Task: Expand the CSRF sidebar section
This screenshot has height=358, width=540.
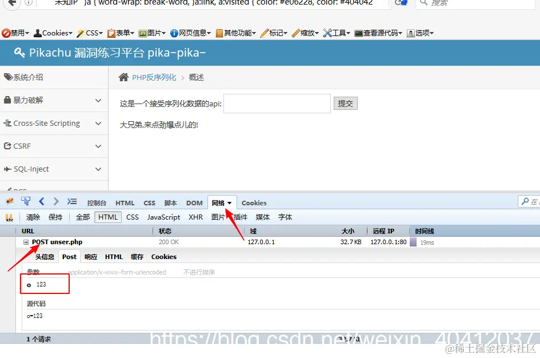Action: tap(54, 146)
